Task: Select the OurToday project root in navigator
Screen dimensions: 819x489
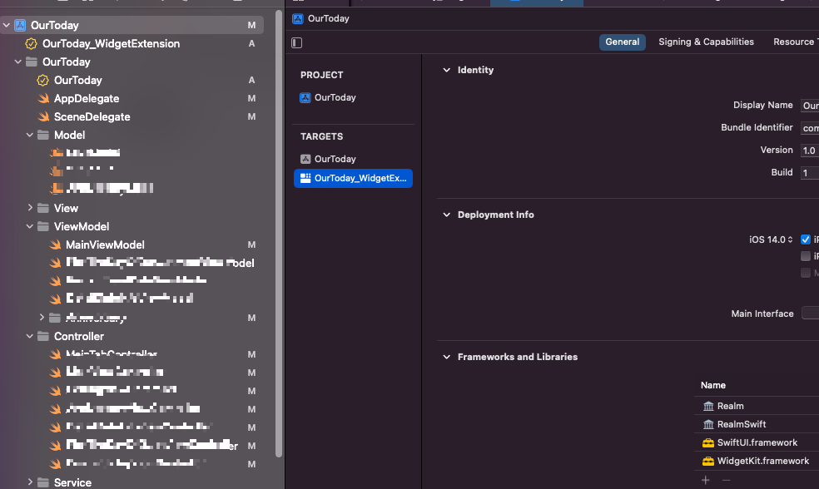Action: (132, 25)
